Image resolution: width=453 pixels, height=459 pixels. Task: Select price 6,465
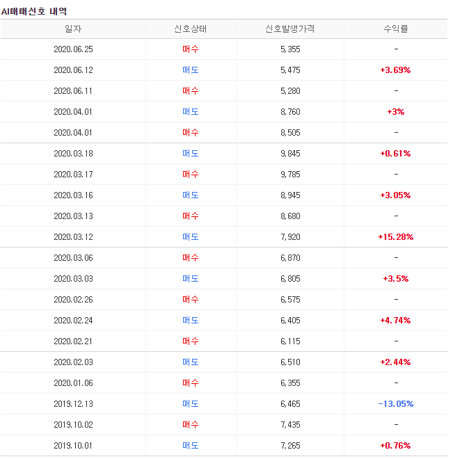pyautogui.click(x=290, y=404)
